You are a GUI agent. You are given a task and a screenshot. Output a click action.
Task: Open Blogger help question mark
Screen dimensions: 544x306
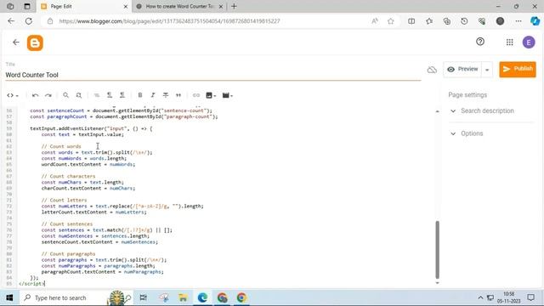480,42
